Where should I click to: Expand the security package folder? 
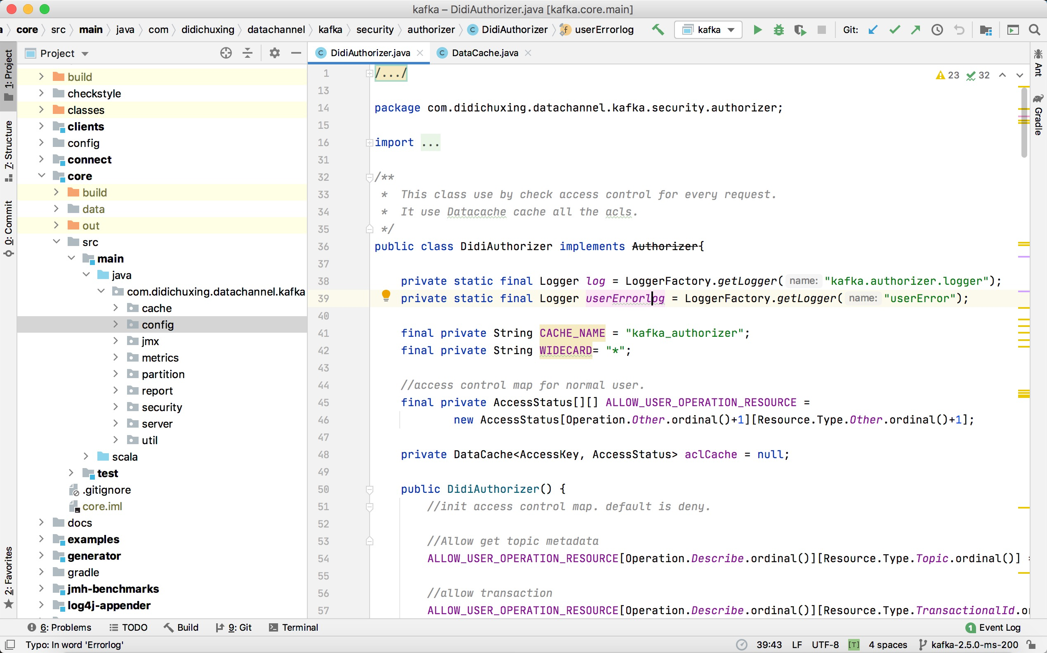(116, 407)
